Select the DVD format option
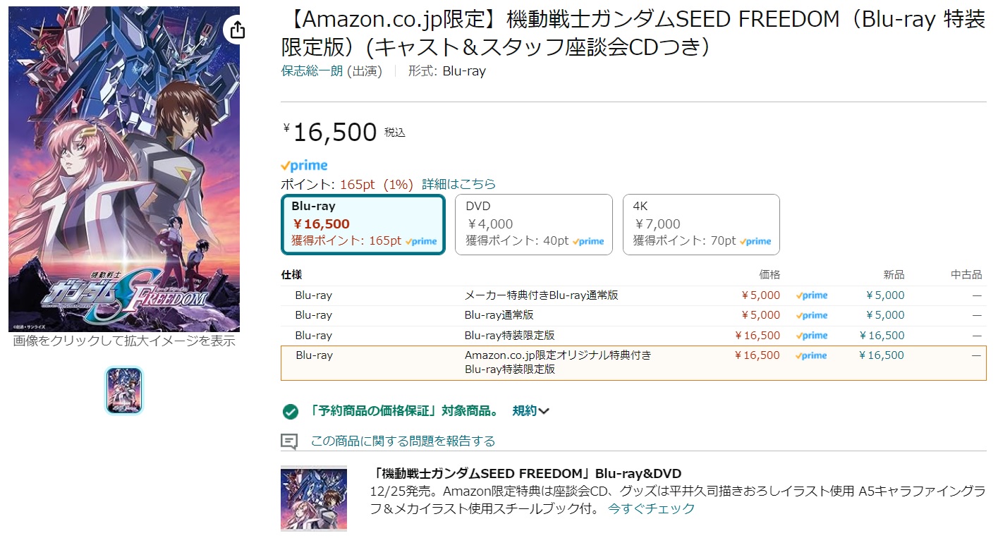 coord(534,224)
